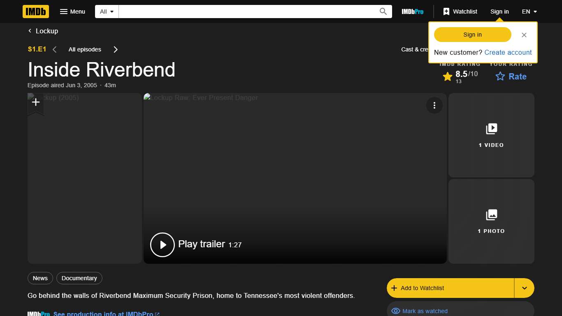Open the 1 VIDEO gallery panel
This screenshot has height=316, width=562.
coord(491,135)
